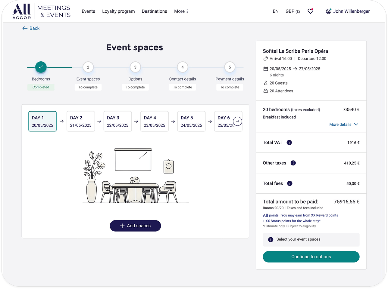Click the Add spaces button
Screen dimensions: 388x289
tap(135, 226)
